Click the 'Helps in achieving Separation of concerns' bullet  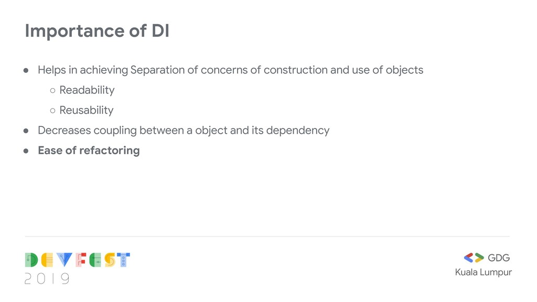(231, 70)
